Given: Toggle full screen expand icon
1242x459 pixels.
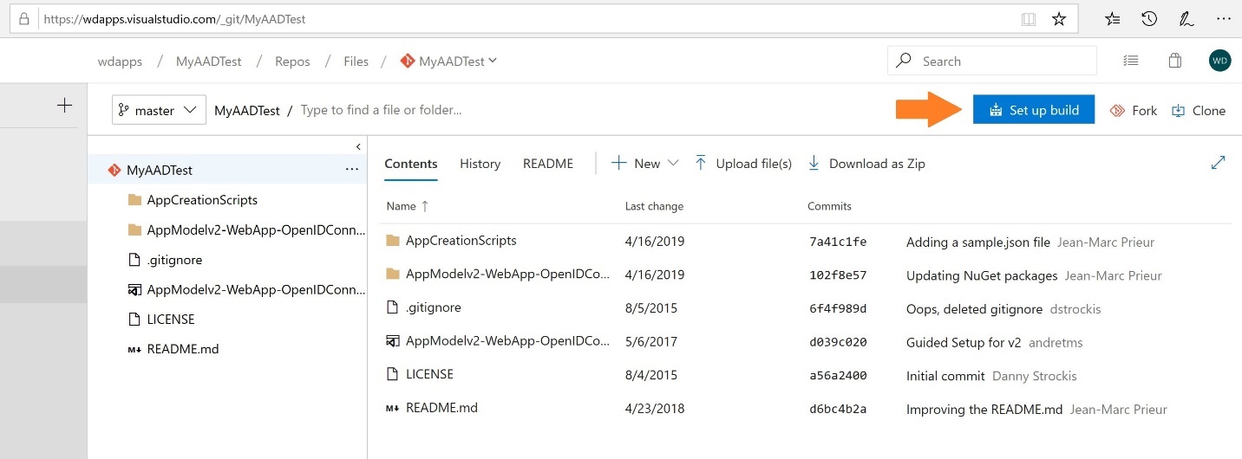Looking at the screenshot, I should click(1218, 162).
